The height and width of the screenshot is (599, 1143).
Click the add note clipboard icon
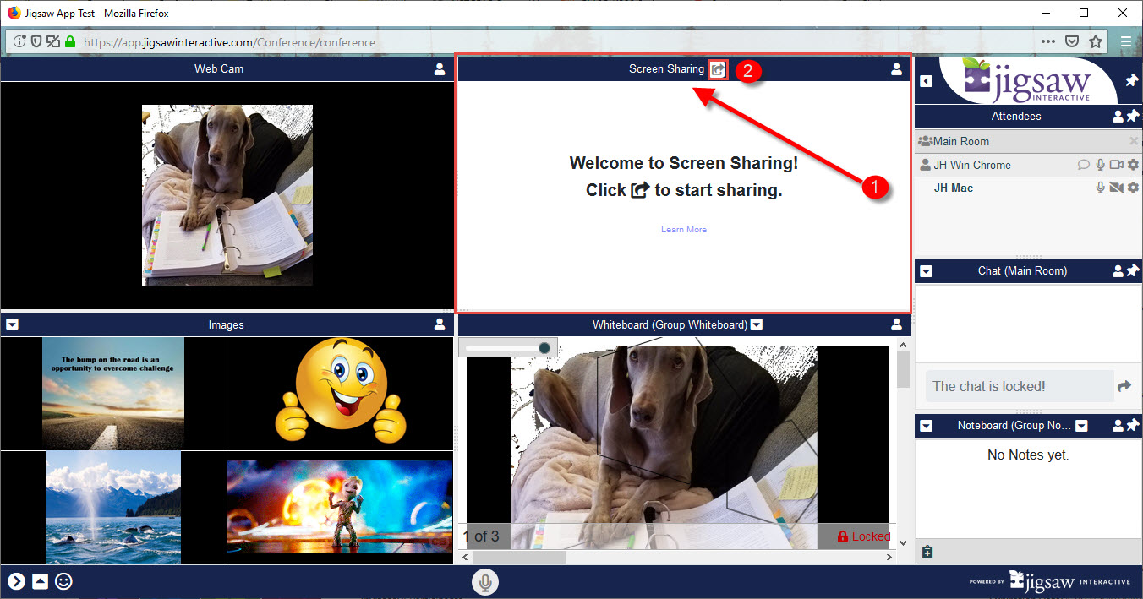click(927, 553)
